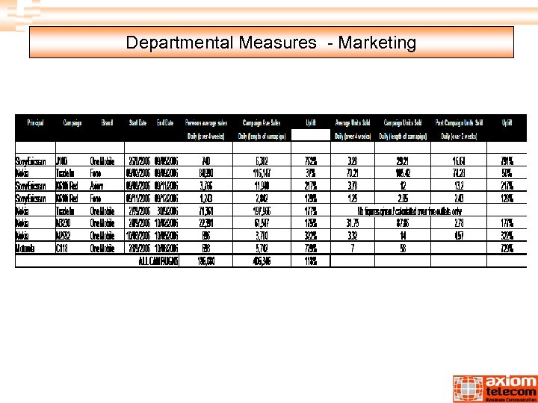Image resolution: width=538 pixels, height=403 pixels.
Task: Click the 'Daily (over 2 weeks)' subheader
Action: [x=459, y=136]
